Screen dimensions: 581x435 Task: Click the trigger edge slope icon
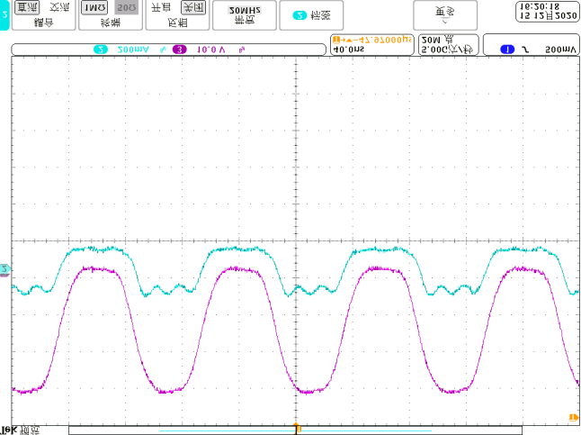pos(525,50)
